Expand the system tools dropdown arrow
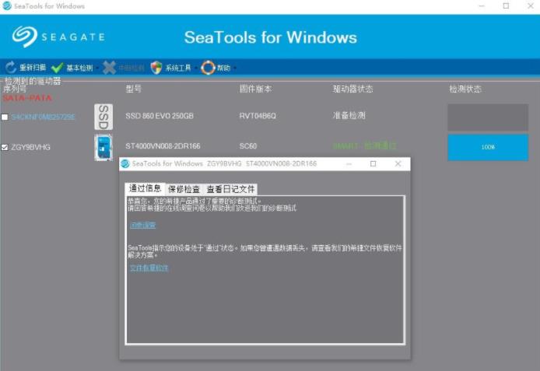 (x=195, y=68)
